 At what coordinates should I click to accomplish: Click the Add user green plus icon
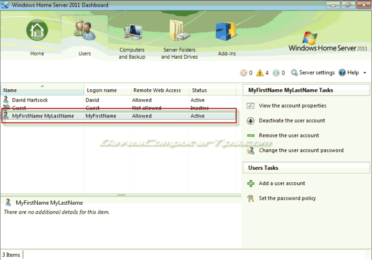[250, 183]
